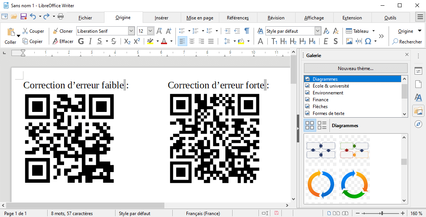Screen dimensions: 426x217
Task: Switch to the Affichage tab
Action: (x=314, y=18)
